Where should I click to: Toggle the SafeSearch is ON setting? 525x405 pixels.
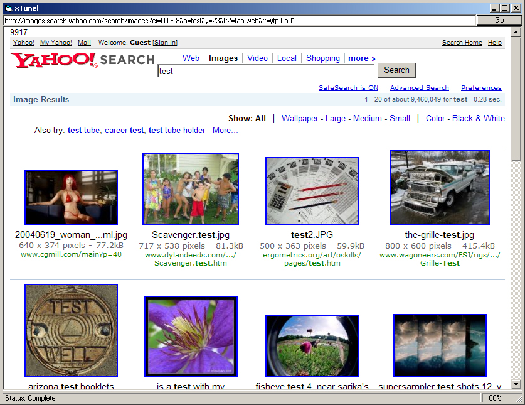tap(348, 88)
